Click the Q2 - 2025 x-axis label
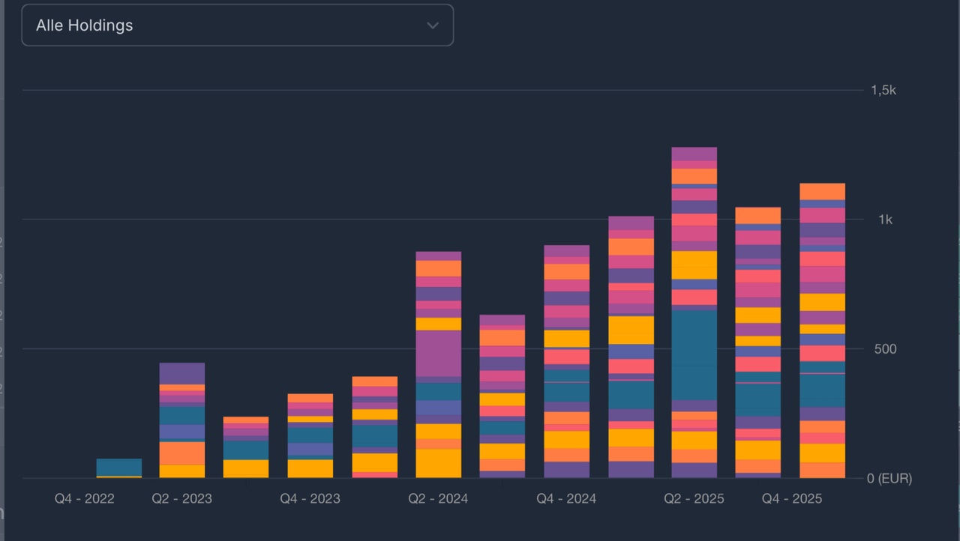This screenshot has height=541, width=960. point(694,499)
